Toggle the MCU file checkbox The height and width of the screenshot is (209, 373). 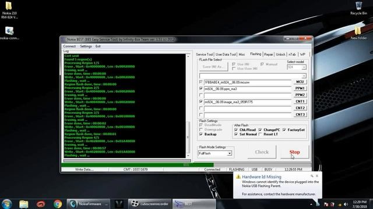[201, 82]
